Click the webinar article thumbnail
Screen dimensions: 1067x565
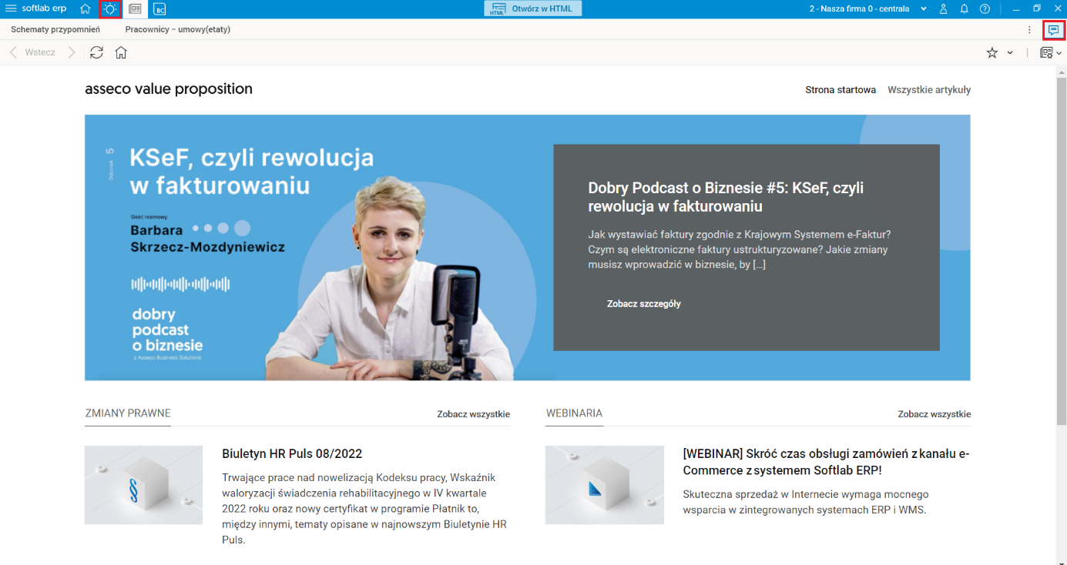click(604, 485)
